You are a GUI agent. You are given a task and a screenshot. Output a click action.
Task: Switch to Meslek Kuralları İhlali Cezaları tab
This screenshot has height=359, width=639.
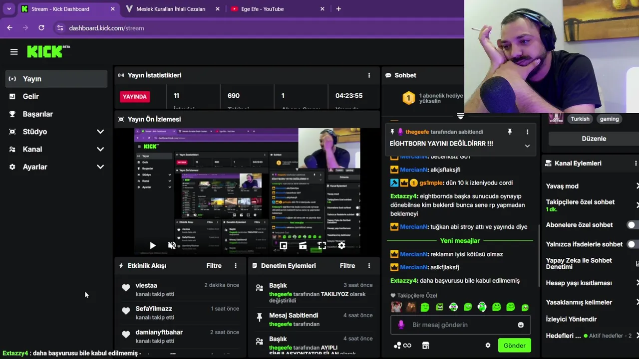[172, 9]
